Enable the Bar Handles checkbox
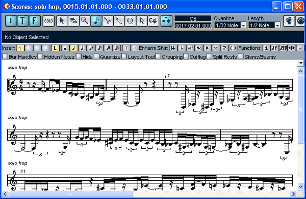The image size is (306, 199). 6,56
